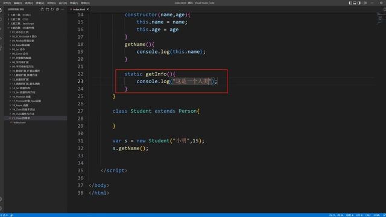Change indentation via spaces status item
The height and width of the screenshot is (217, 386).
pos(349,215)
